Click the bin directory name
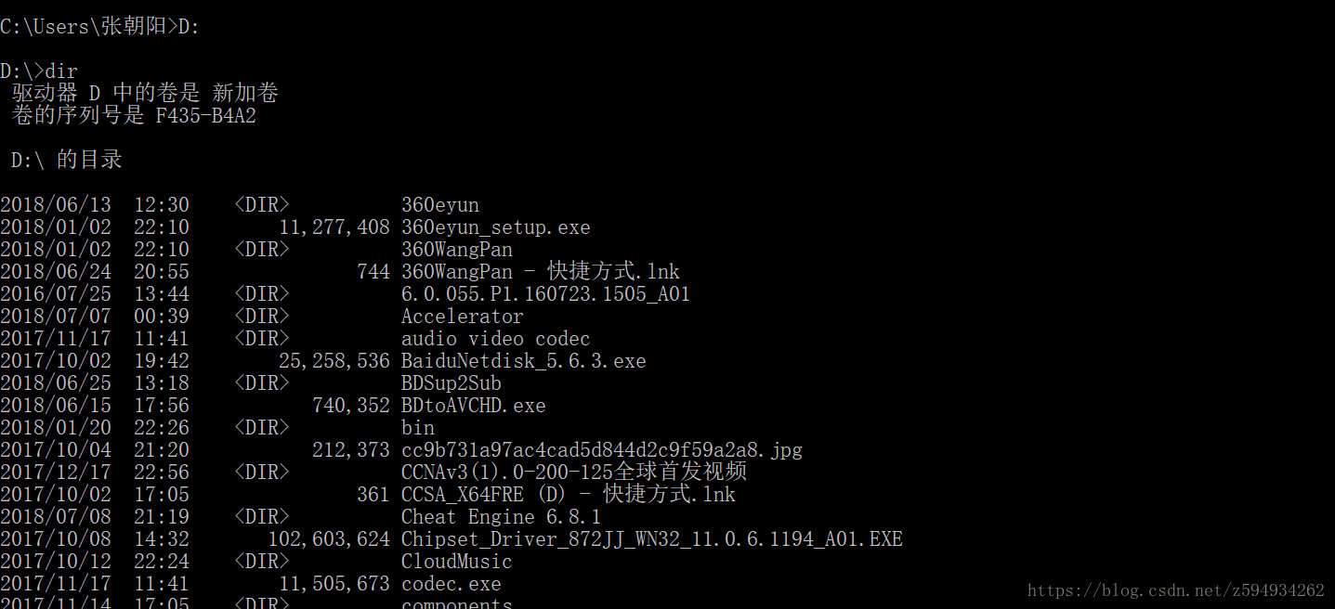This screenshot has width=1335, height=609. tap(417, 428)
